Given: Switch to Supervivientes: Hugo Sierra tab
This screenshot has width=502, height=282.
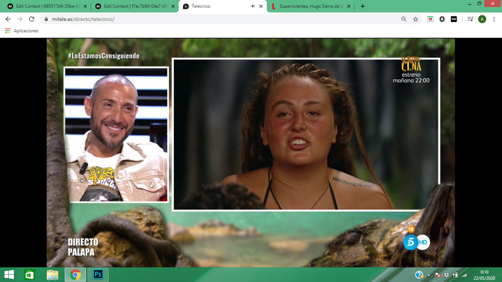Looking at the screenshot, I should click(310, 6).
